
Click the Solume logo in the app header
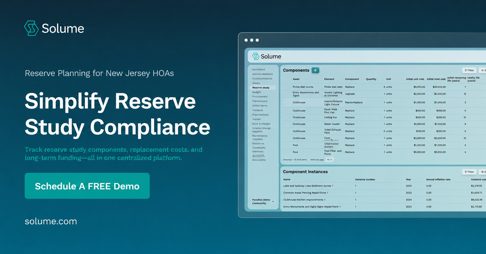(x=267, y=56)
